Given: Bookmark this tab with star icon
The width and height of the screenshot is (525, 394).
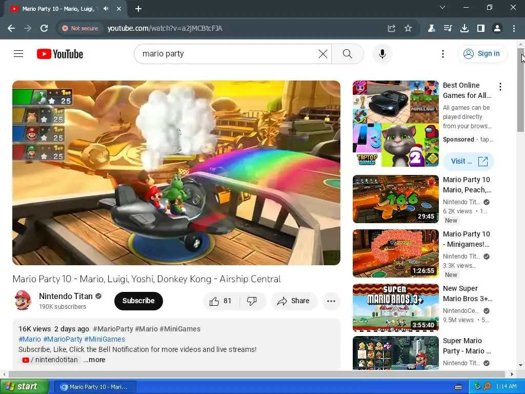Looking at the screenshot, I should pos(408,29).
